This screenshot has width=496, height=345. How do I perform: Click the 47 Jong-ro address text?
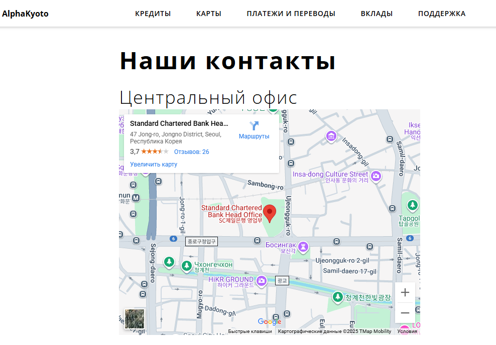tap(176, 138)
